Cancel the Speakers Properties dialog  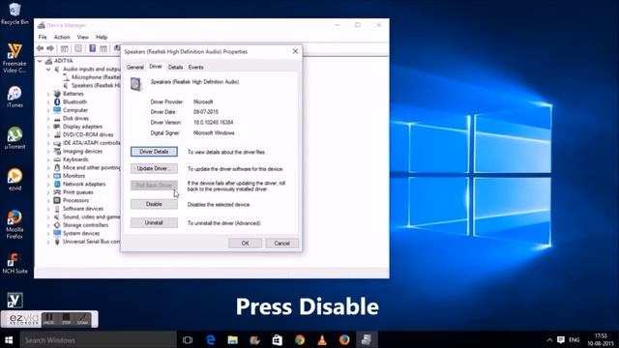coord(281,243)
